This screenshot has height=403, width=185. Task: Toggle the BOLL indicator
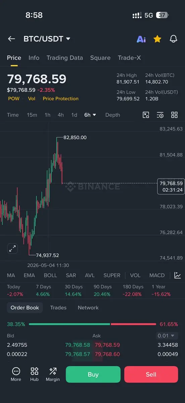(50, 275)
